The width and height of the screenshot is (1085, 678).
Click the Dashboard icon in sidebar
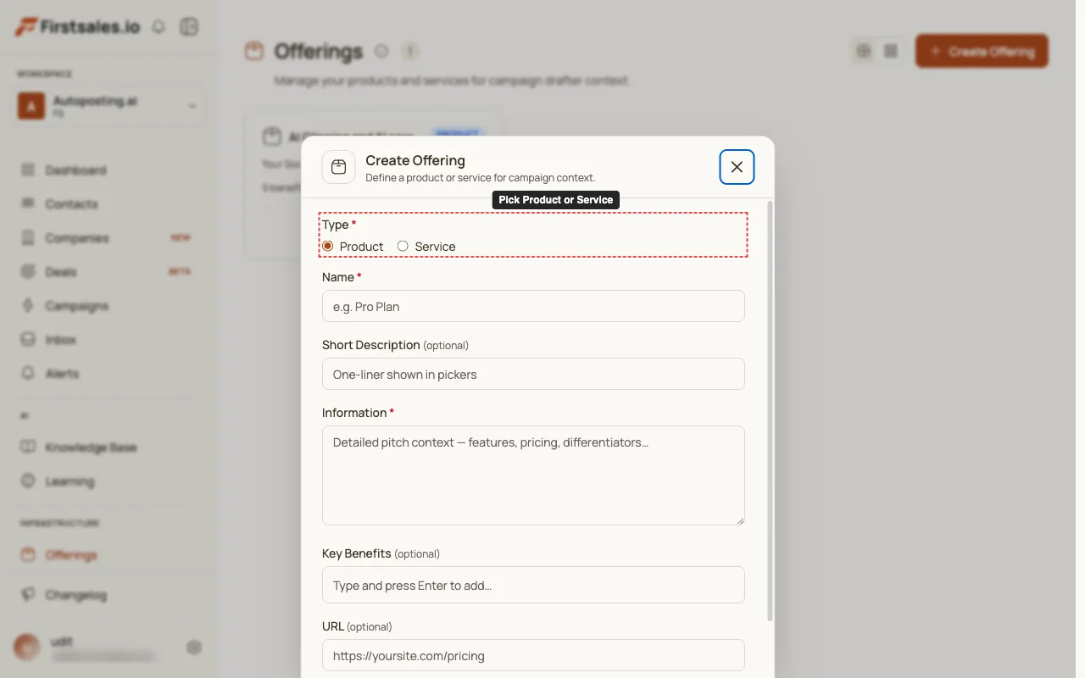coord(28,170)
